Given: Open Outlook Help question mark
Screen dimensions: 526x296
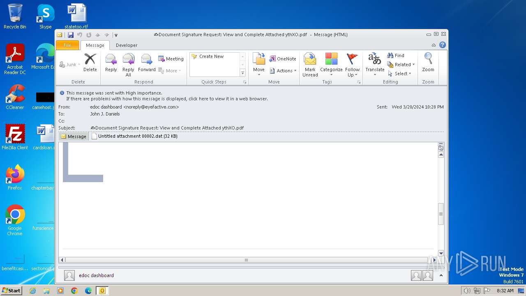Looking at the screenshot, I should coord(443,45).
